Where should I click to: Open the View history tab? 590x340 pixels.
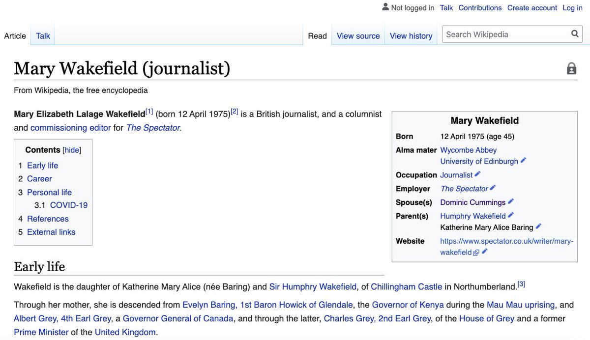pyautogui.click(x=411, y=36)
